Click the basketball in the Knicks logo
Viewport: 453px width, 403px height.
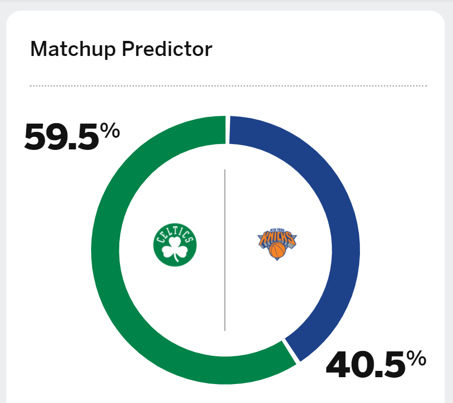pyautogui.click(x=277, y=250)
